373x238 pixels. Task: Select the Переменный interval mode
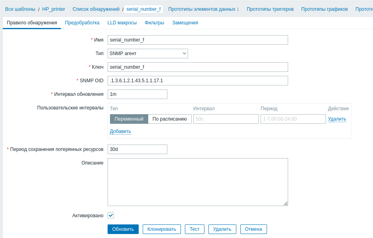tap(129, 119)
